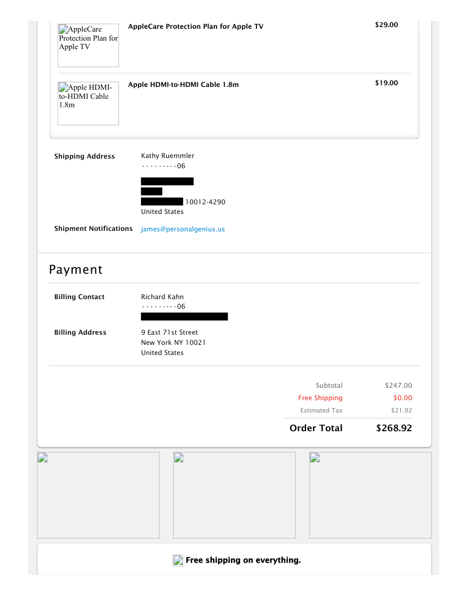Click the red Free Shipping label
Viewport: 460px width, 596px height.
[320, 398]
